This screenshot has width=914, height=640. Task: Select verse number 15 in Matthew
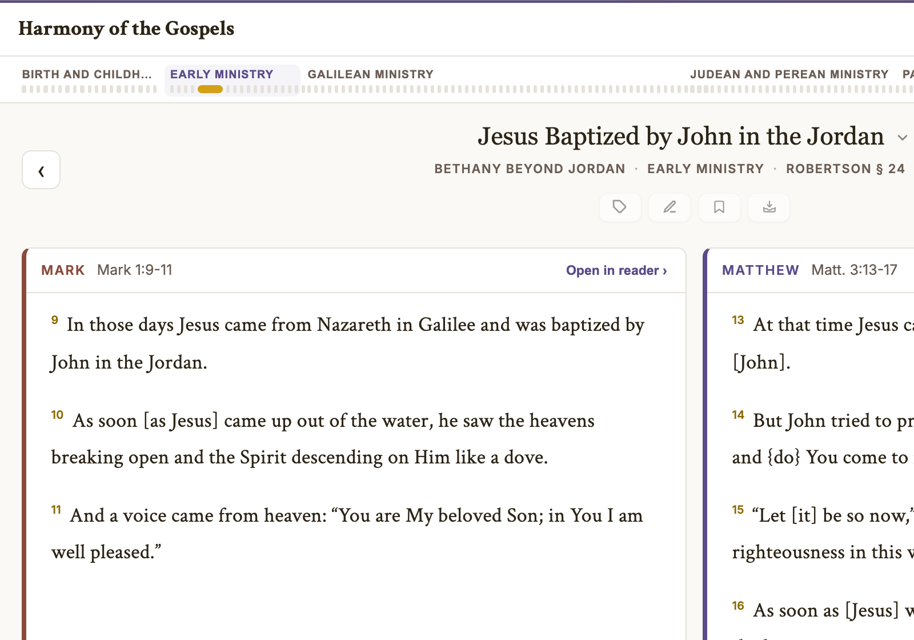tap(738, 510)
